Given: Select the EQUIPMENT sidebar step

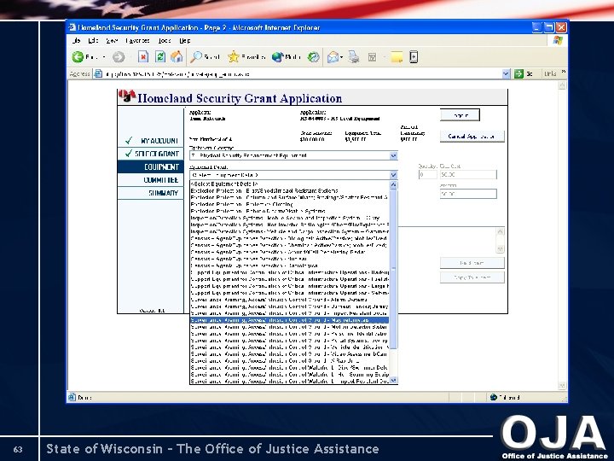Looking at the screenshot, I should [x=151, y=167].
